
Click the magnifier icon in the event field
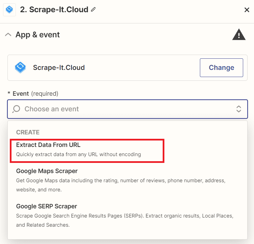pyautogui.click(x=16, y=109)
